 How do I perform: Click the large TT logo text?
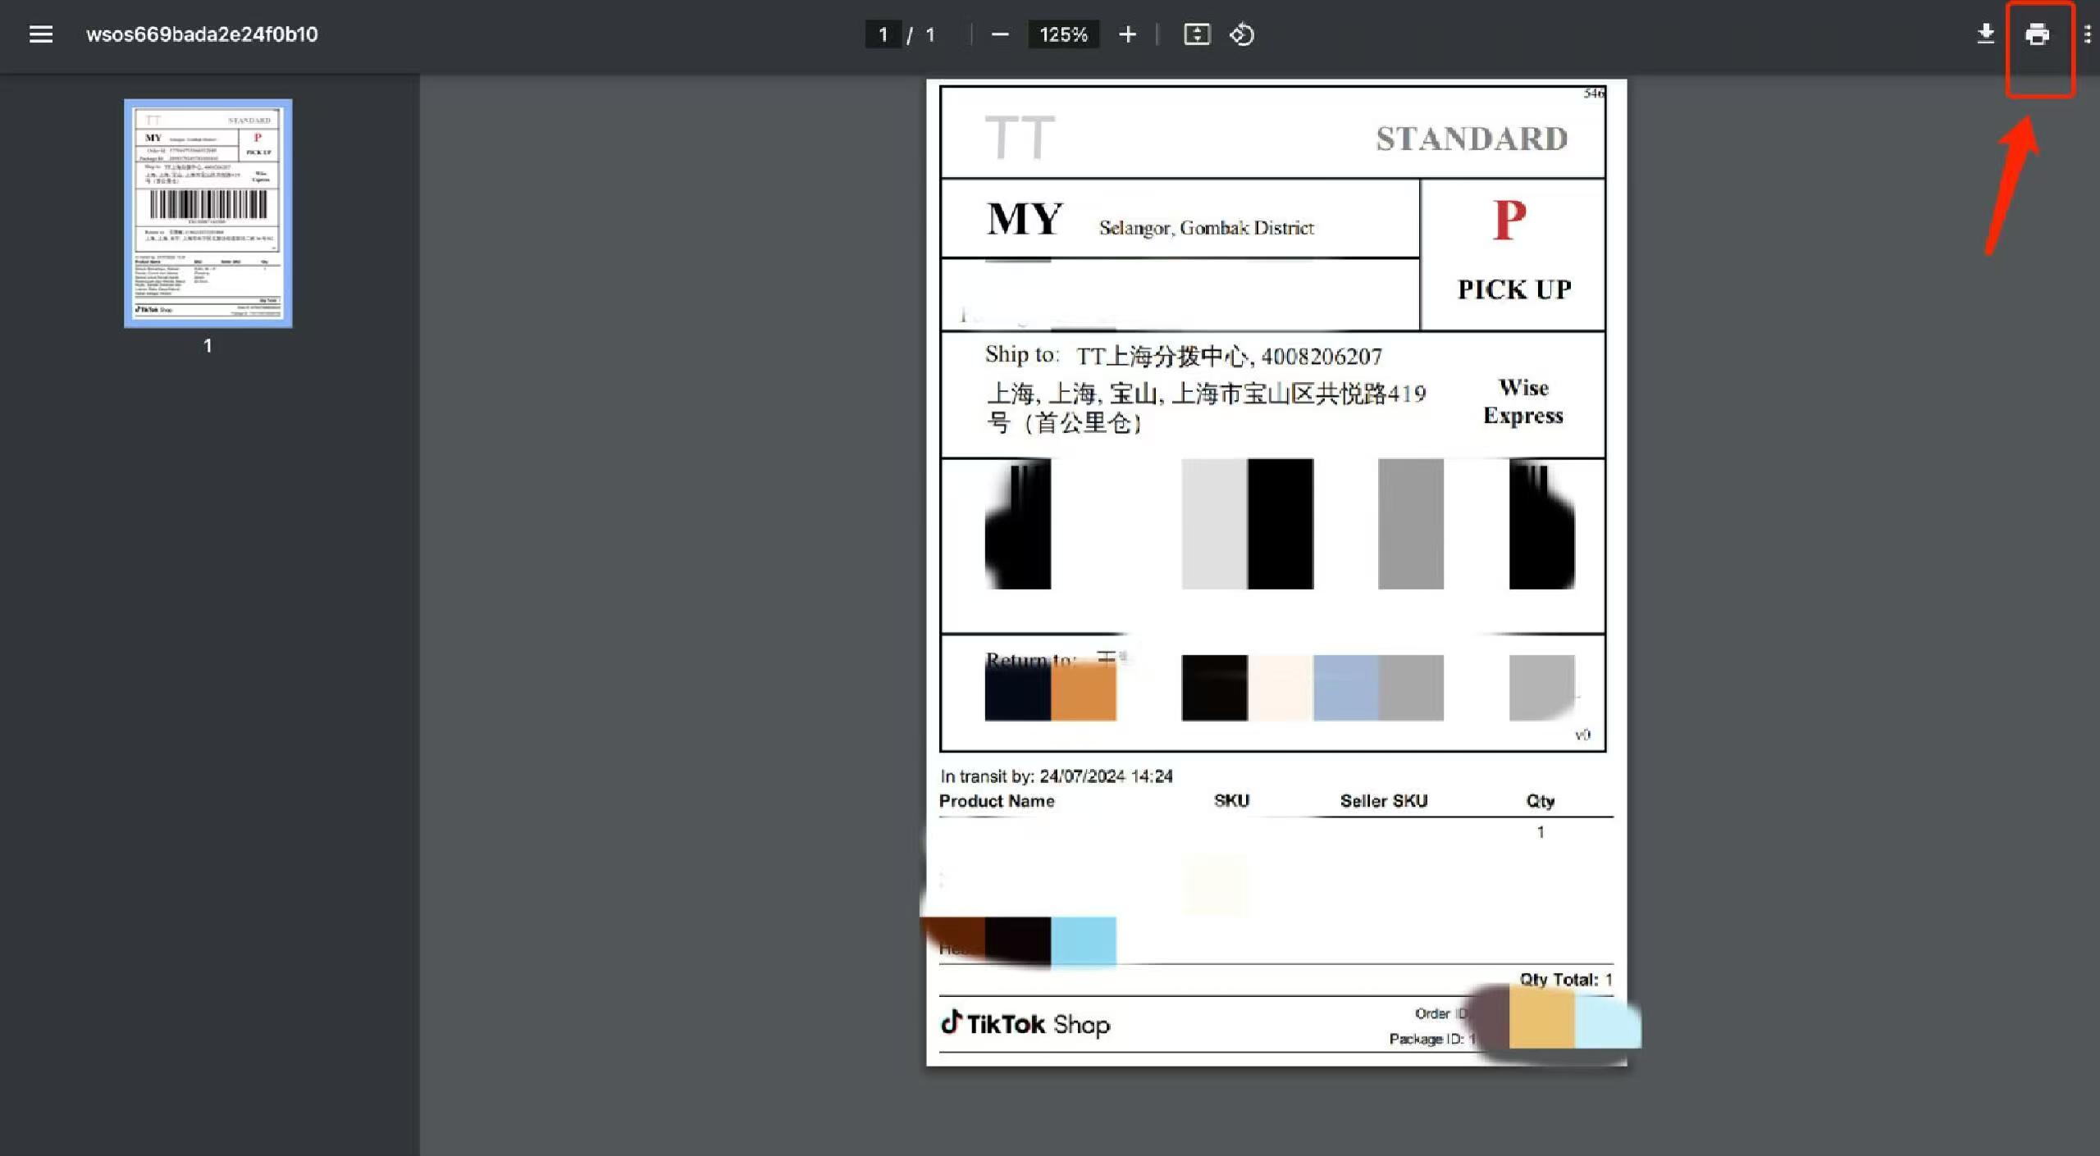pos(1020,138)
